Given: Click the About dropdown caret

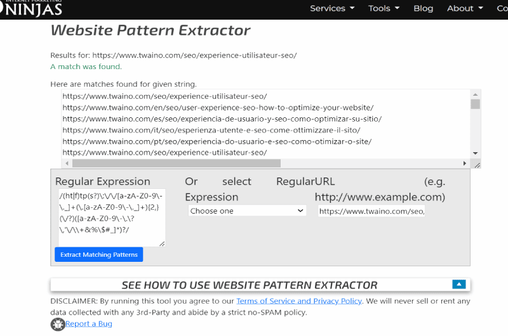Looking at the screenshot, I should coord(481,8).
